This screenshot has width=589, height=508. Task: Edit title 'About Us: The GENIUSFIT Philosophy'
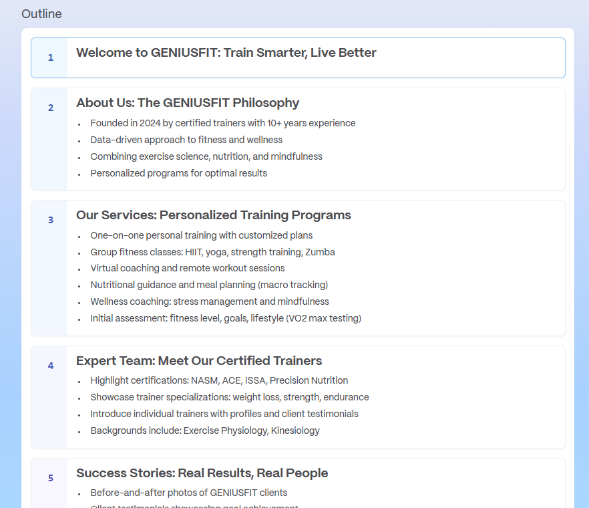[188, 103]
